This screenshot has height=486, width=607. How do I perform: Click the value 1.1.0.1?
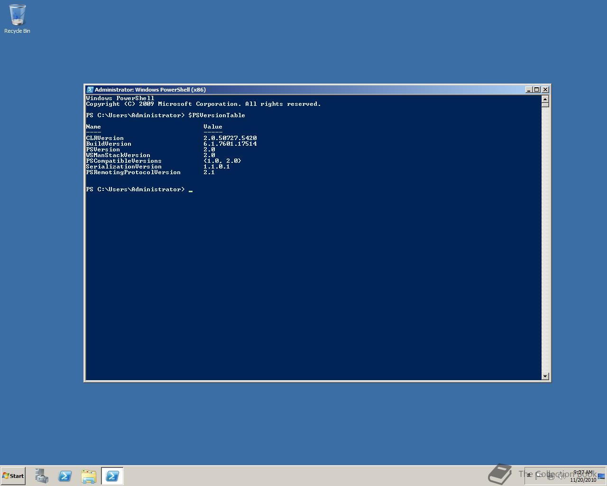click(217, 167)
